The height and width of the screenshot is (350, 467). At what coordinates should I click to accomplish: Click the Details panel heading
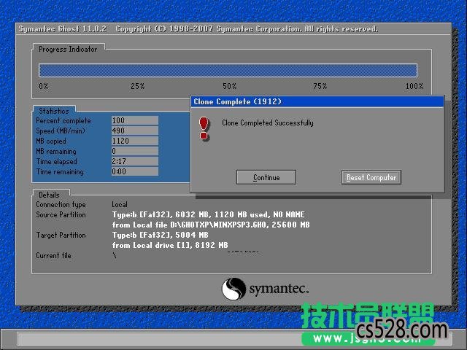(49, 195)
